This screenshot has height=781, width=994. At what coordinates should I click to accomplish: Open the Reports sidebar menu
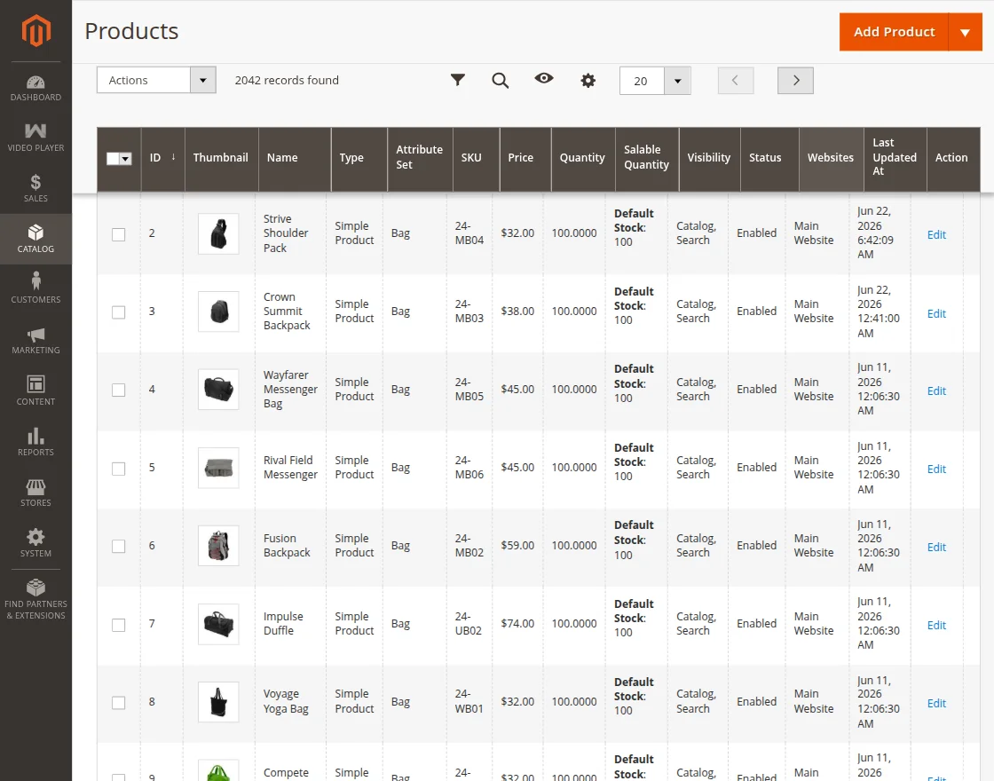(35, 442)
